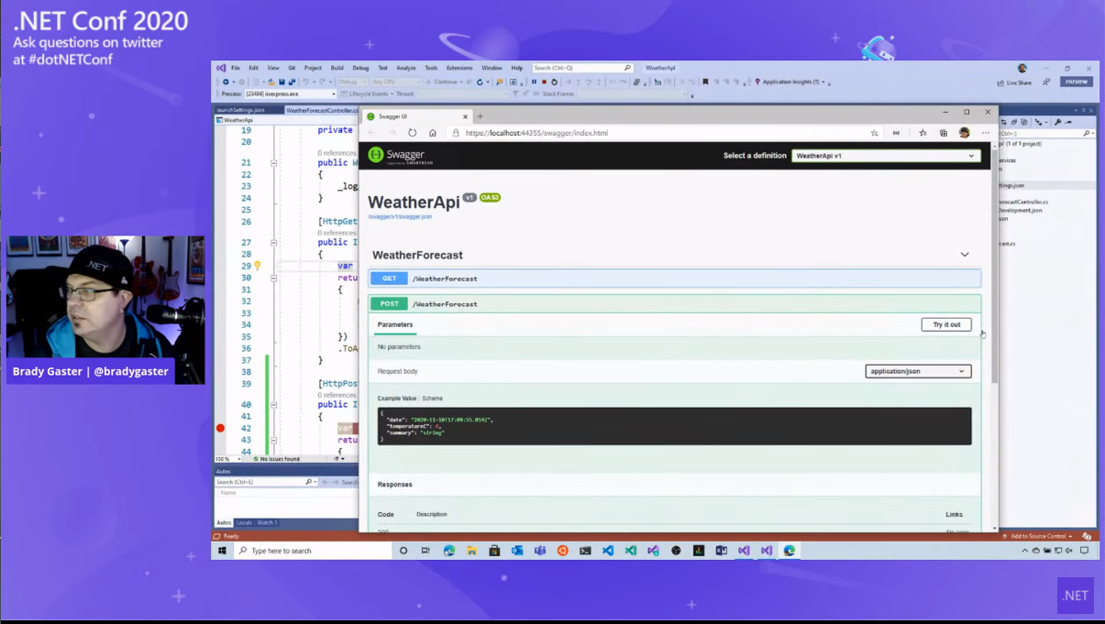Viewport: 1105px width, 624px height.
Task: Click the Edge profile avatar icon
Action: pyautogui.click(x=965, y=133)
